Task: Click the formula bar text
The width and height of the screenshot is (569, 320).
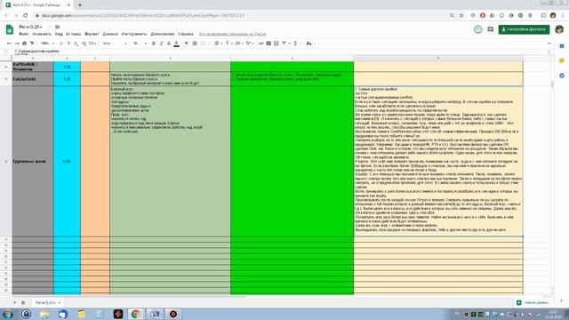Action: [36, 52]
